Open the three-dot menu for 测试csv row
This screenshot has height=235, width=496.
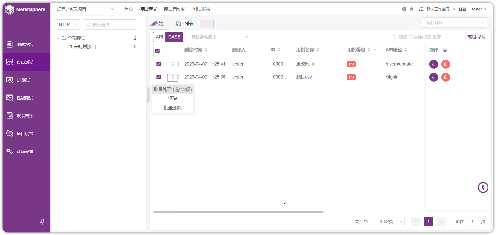click(173, 77)
